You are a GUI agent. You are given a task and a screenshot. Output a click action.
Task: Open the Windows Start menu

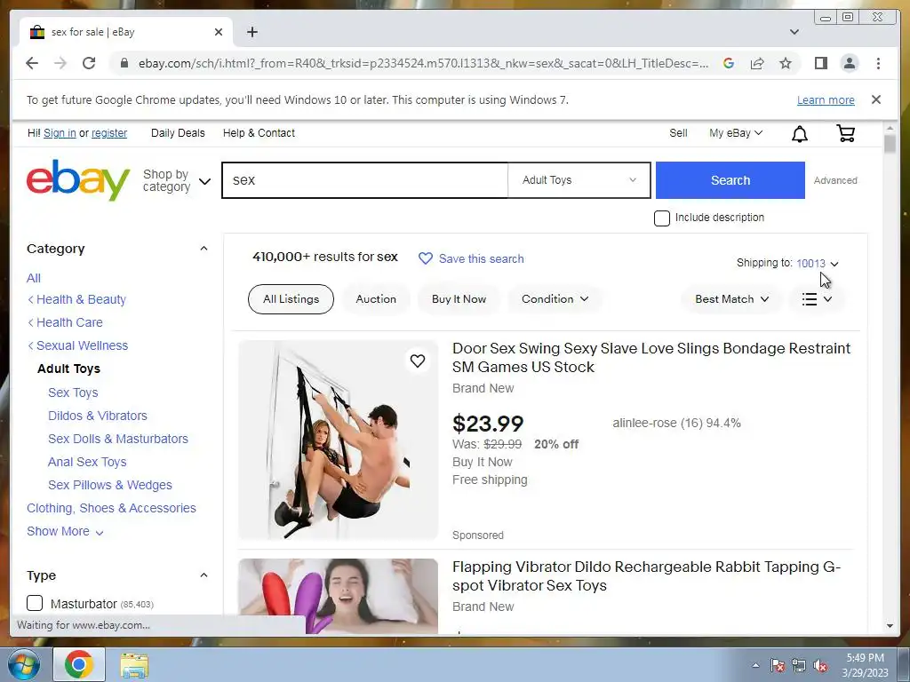(x=23, y=664)
